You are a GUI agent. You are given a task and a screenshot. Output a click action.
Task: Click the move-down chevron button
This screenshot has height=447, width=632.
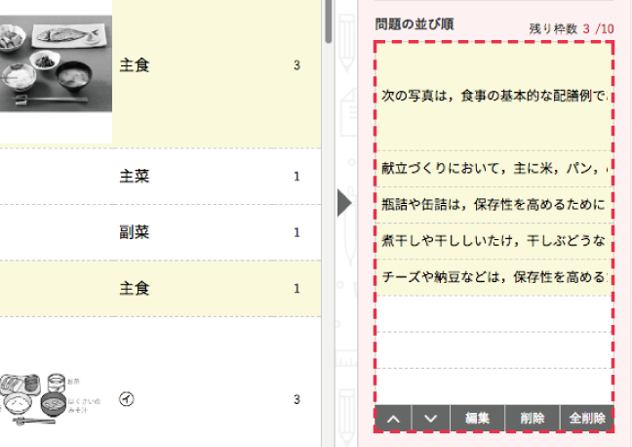click(x=430, y=418)
